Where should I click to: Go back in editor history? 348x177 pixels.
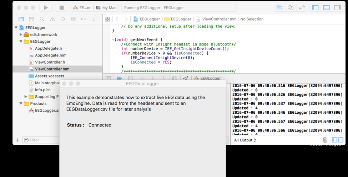tap(117, 19)
